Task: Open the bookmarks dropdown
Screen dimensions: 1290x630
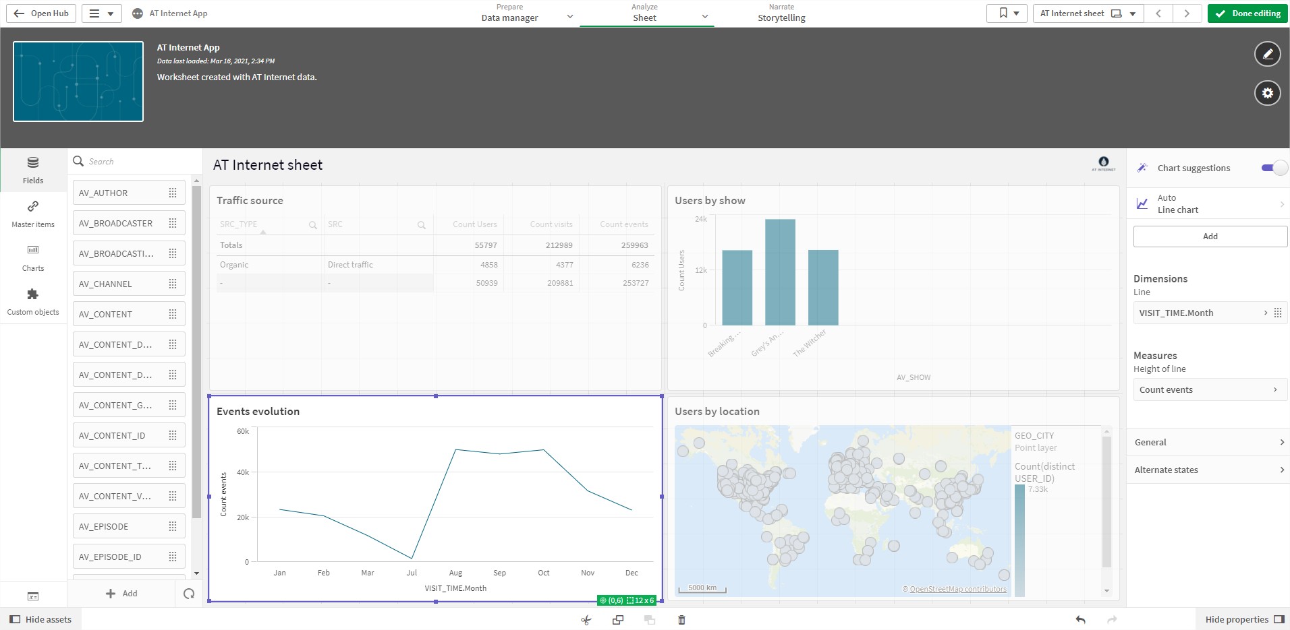Action: tap(1007, 13)
